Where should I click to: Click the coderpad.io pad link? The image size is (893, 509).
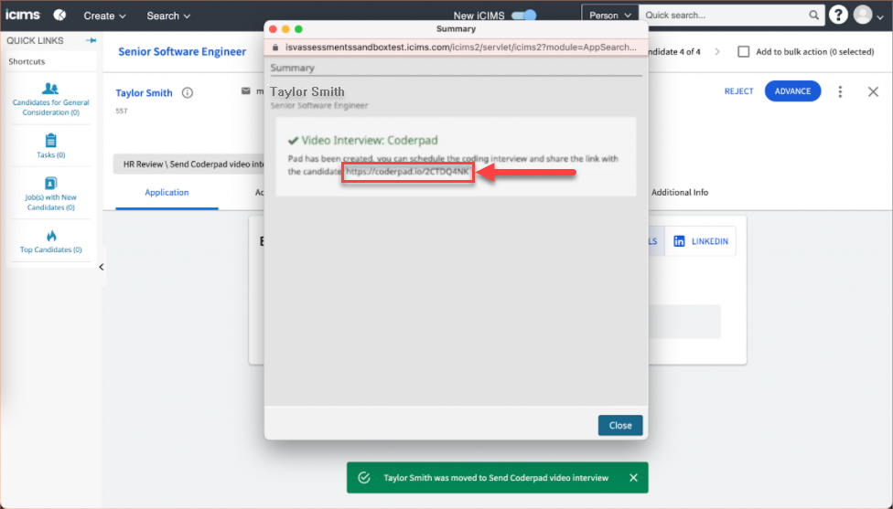(407, 171)
